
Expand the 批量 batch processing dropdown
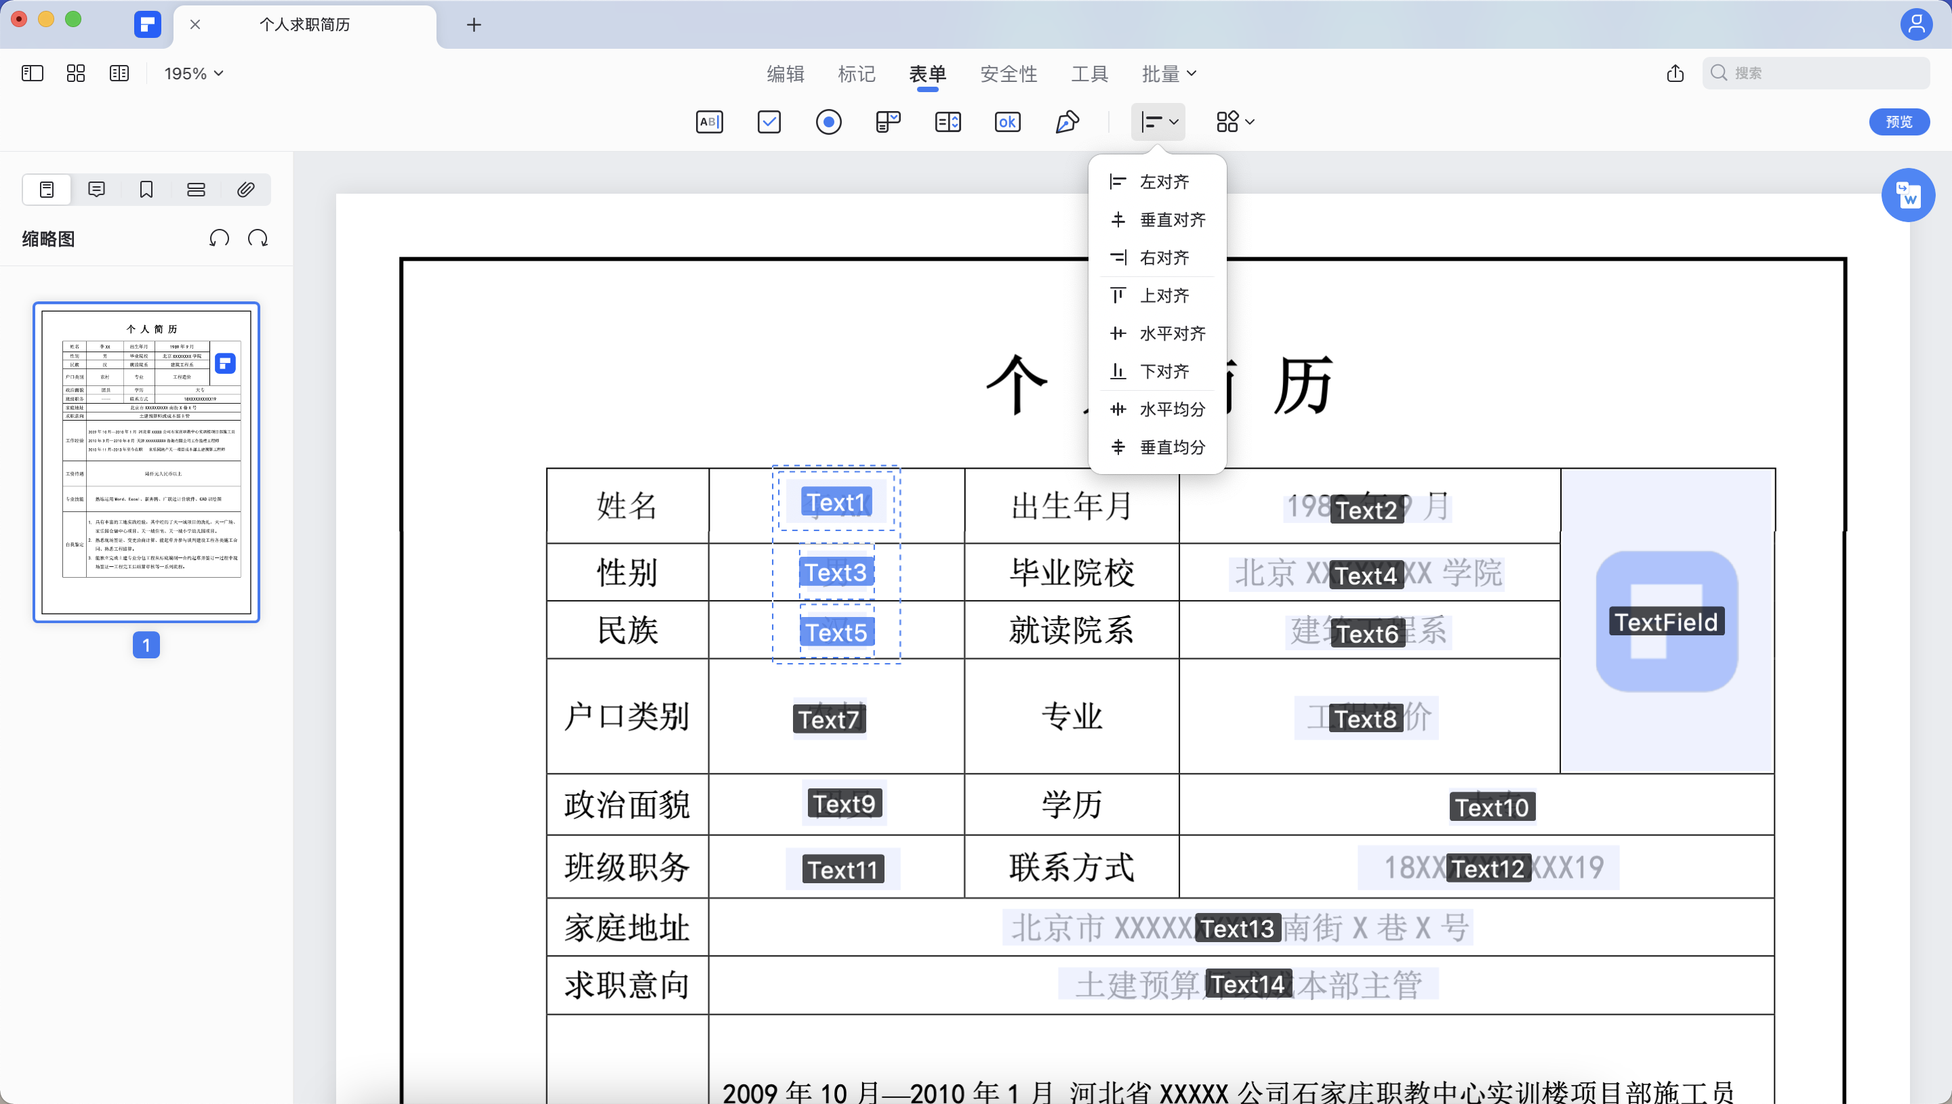click(x=1168, y=72)
